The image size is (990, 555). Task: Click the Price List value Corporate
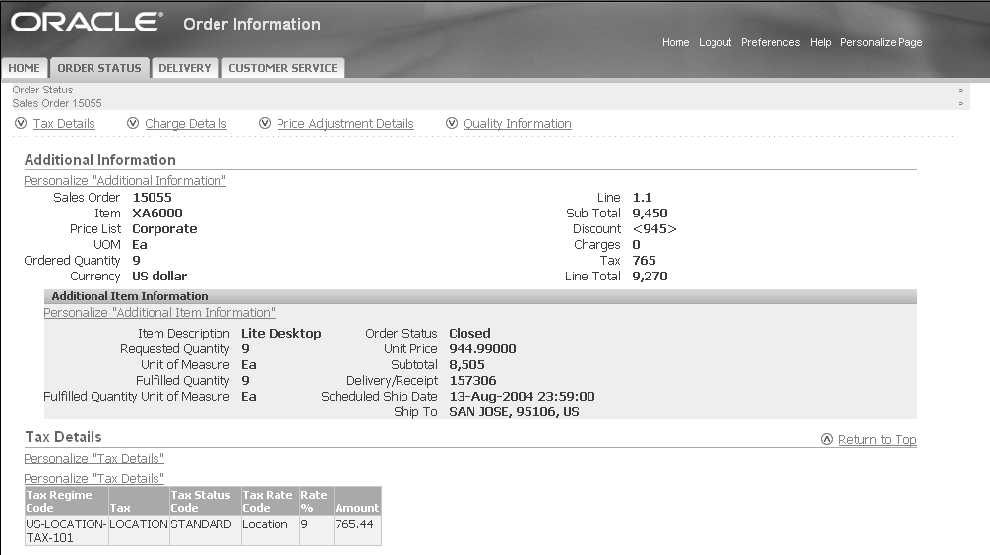(x=164, y=228)
